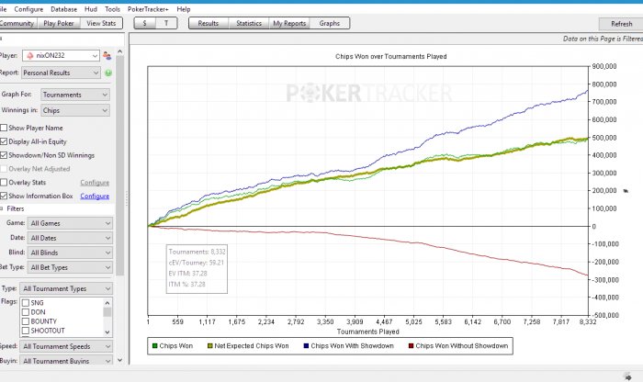Image resolution: width=643 pixels, height=382 pixels.
Task: Open the Hud menu
Action: point(91,9)
